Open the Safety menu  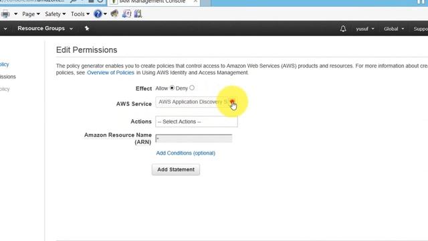(x=55, y=14)
